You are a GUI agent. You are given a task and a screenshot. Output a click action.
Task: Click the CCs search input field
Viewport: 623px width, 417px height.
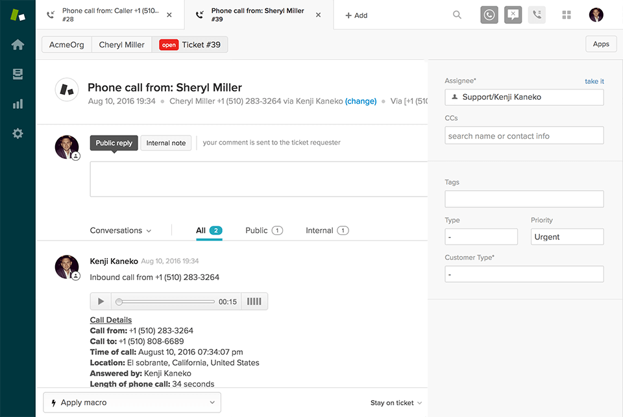pyautogui.click(x=524, y=136)
